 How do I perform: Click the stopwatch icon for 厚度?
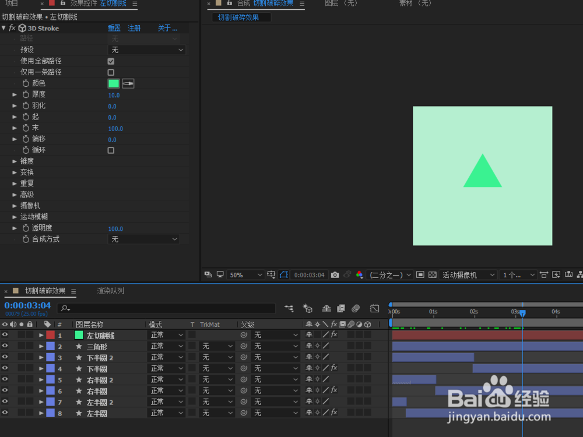pyautogui.click(x=26, y=95)
